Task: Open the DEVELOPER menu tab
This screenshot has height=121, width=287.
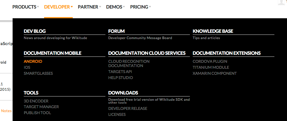Action: coord(57,7)
